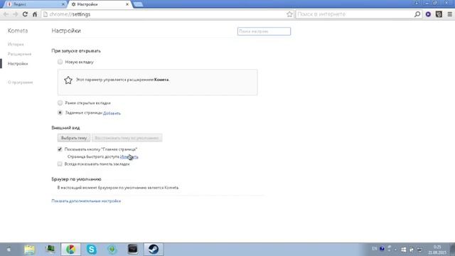Click the network icon in system tray
Screen dimensions: 455x256
(419, 250)
